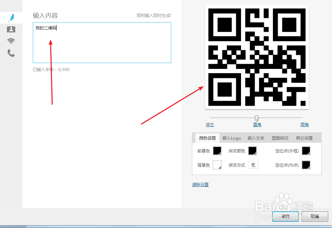Open the WiFi QR code sidebar icon
The width and height of the screenshot is (332, 228).
click(x=11, y=41)
